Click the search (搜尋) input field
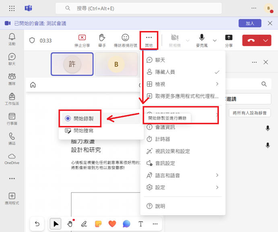The image size is (278, 232). coord(149,8)
